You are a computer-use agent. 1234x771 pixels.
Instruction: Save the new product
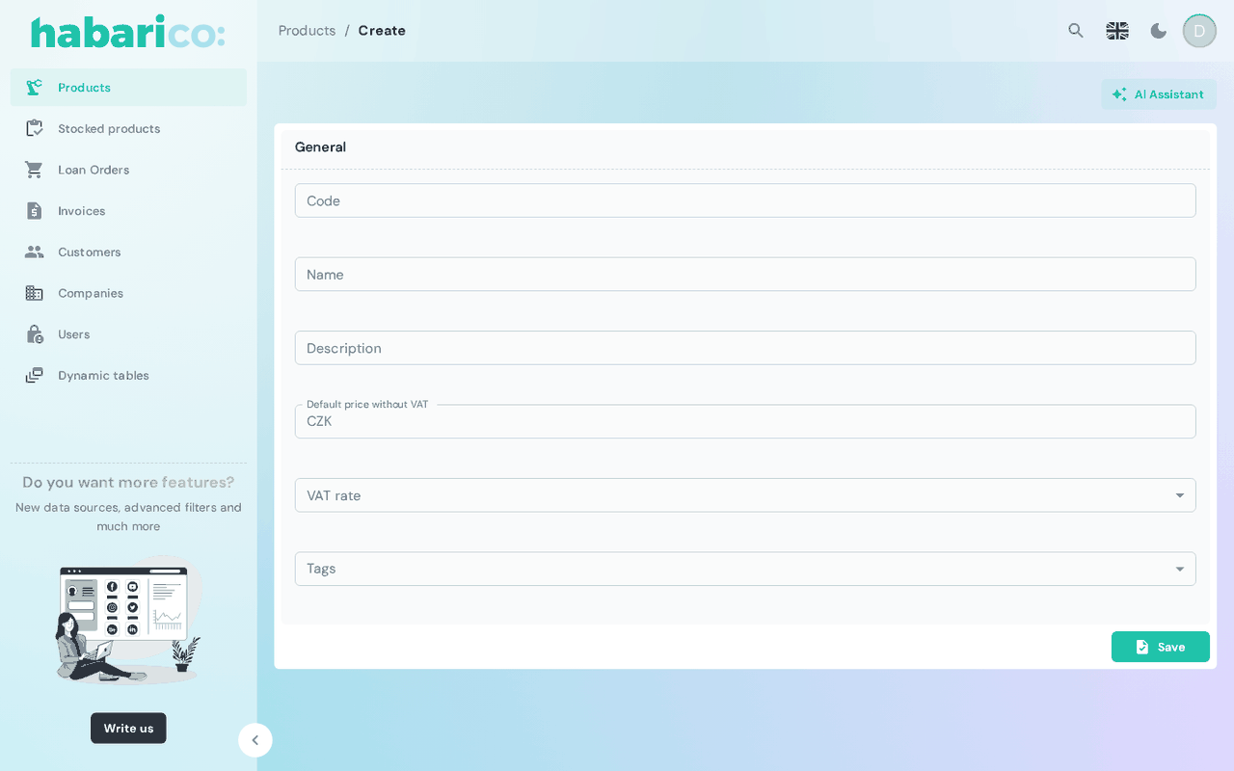[x=1161, y=647]
